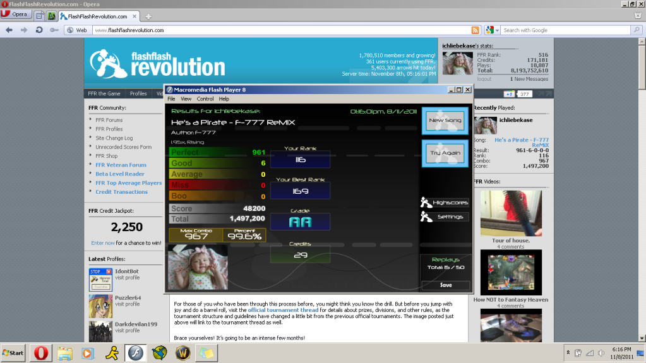Click the browser Back arrow button

(8, 30)
